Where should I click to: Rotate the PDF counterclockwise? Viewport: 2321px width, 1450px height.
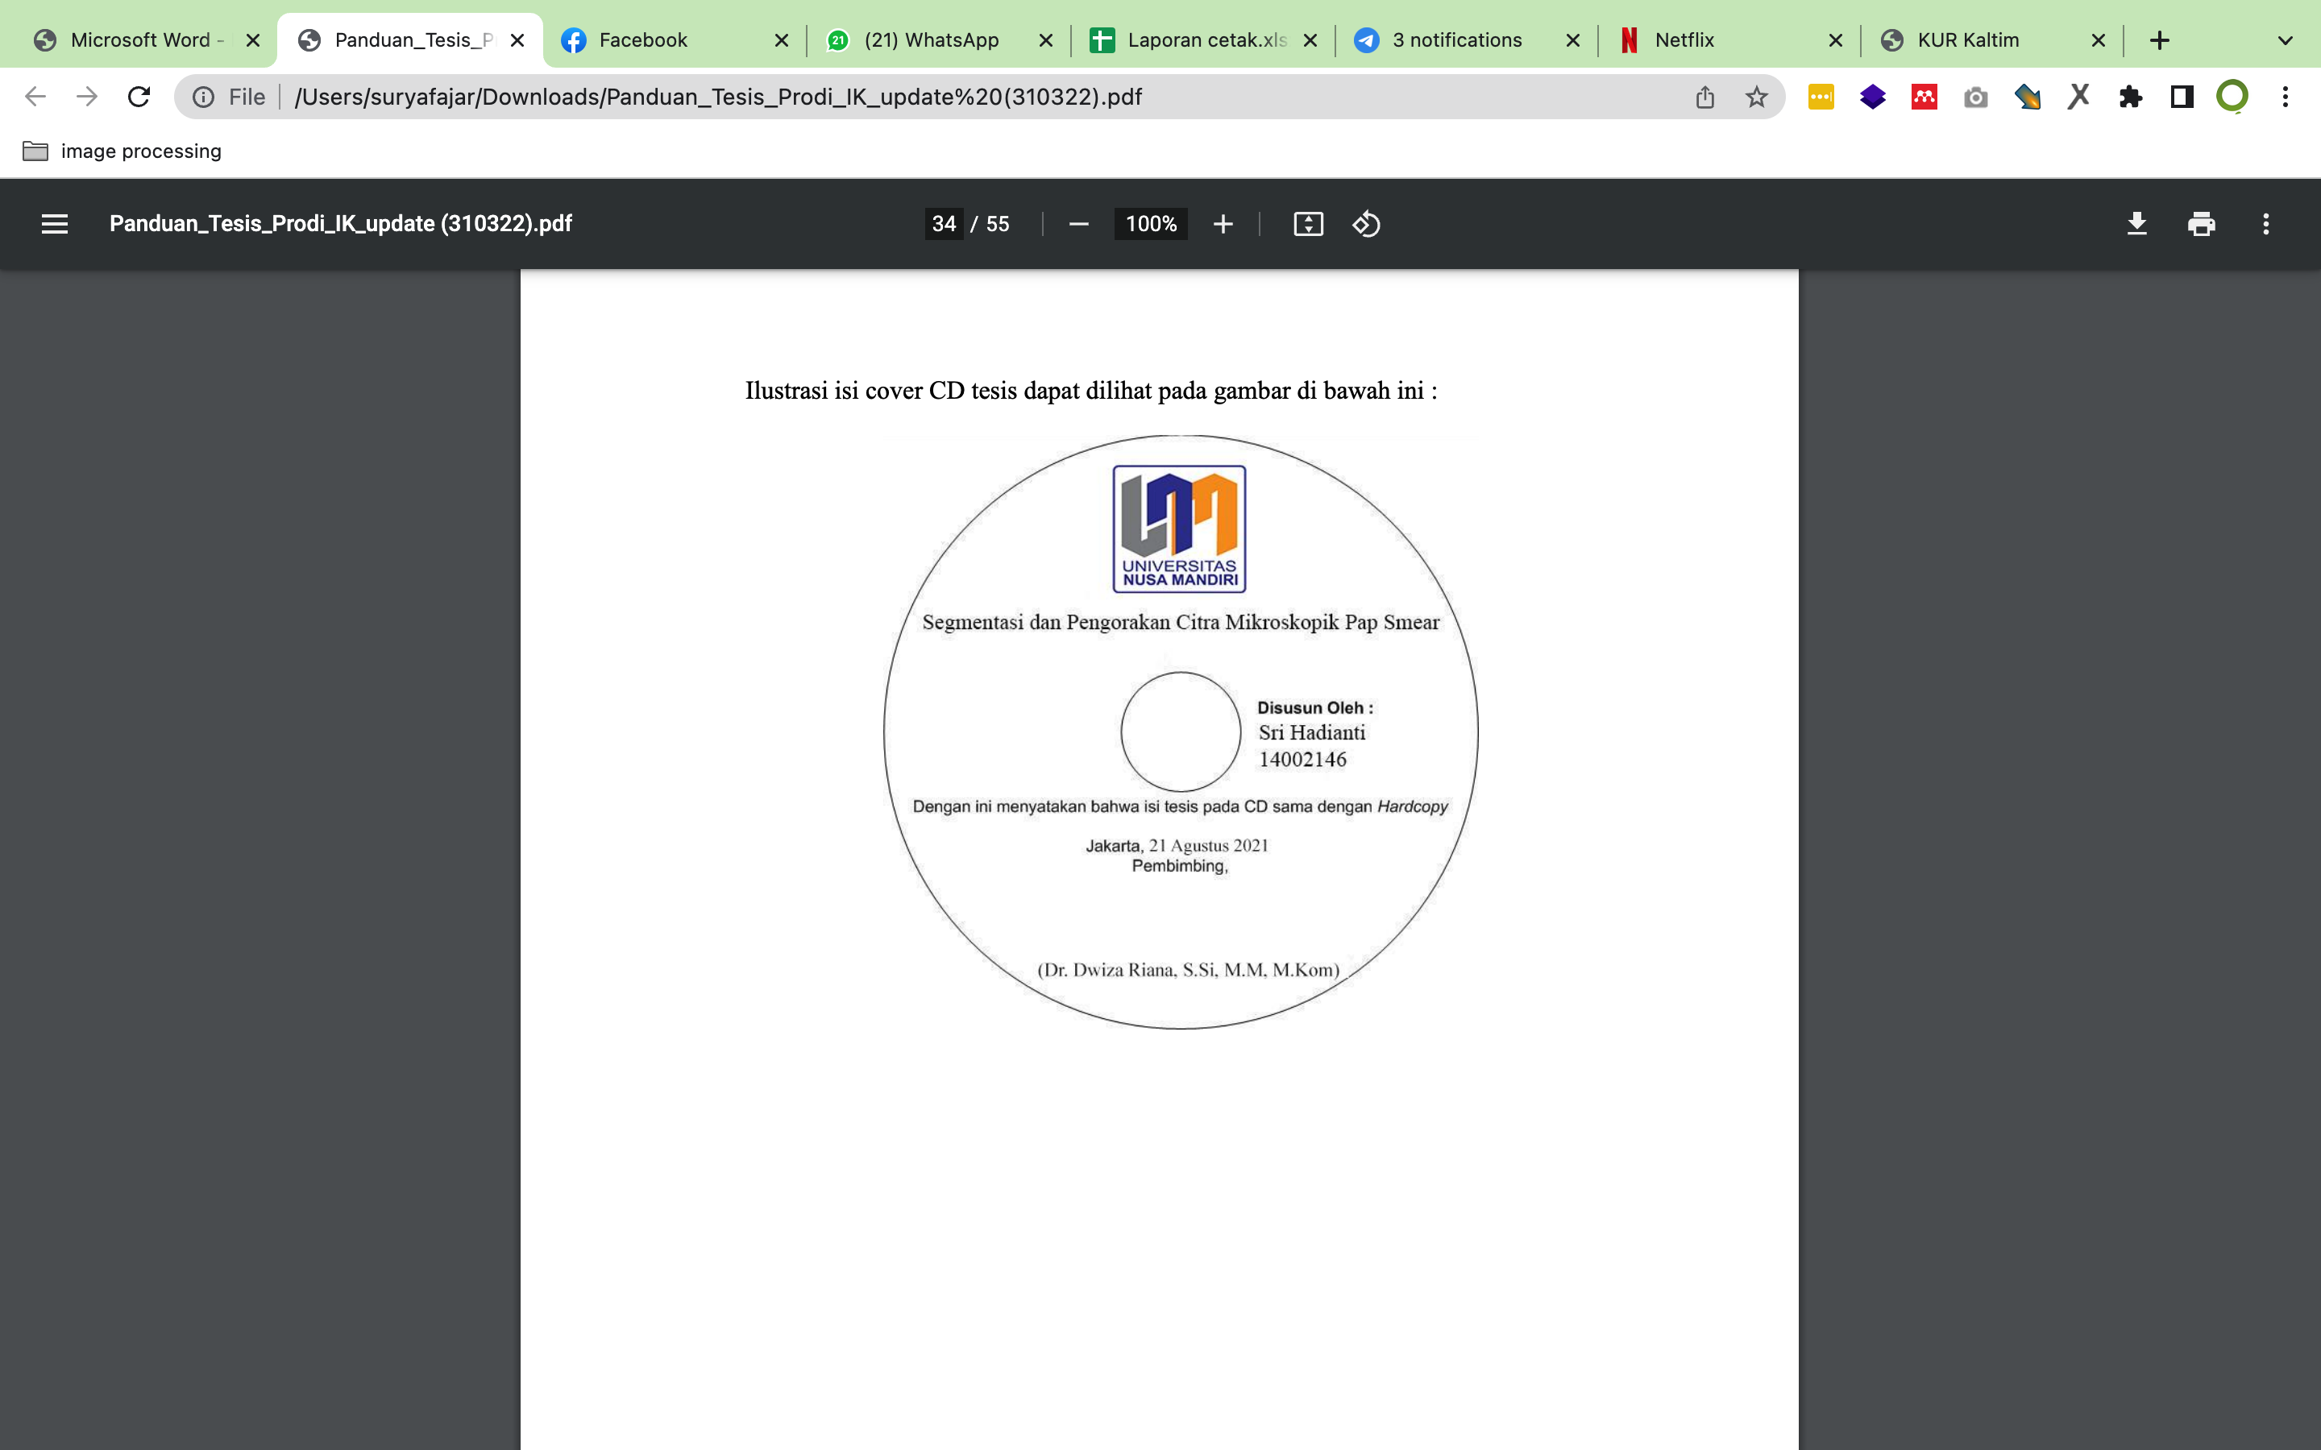[1366, 223]
